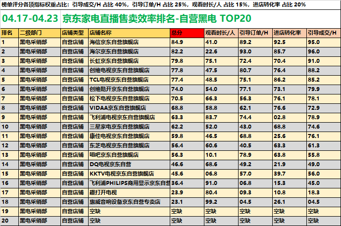Screen dimensions: 341x226
Task: Select store name KKTV电视京东自营旗舰店
Action: [122, 174]
